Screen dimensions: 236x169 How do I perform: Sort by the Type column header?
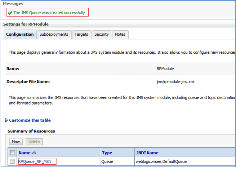pos(107,153)
